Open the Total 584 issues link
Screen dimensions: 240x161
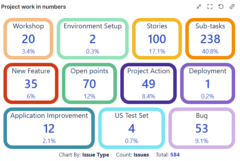pos(175,155)
